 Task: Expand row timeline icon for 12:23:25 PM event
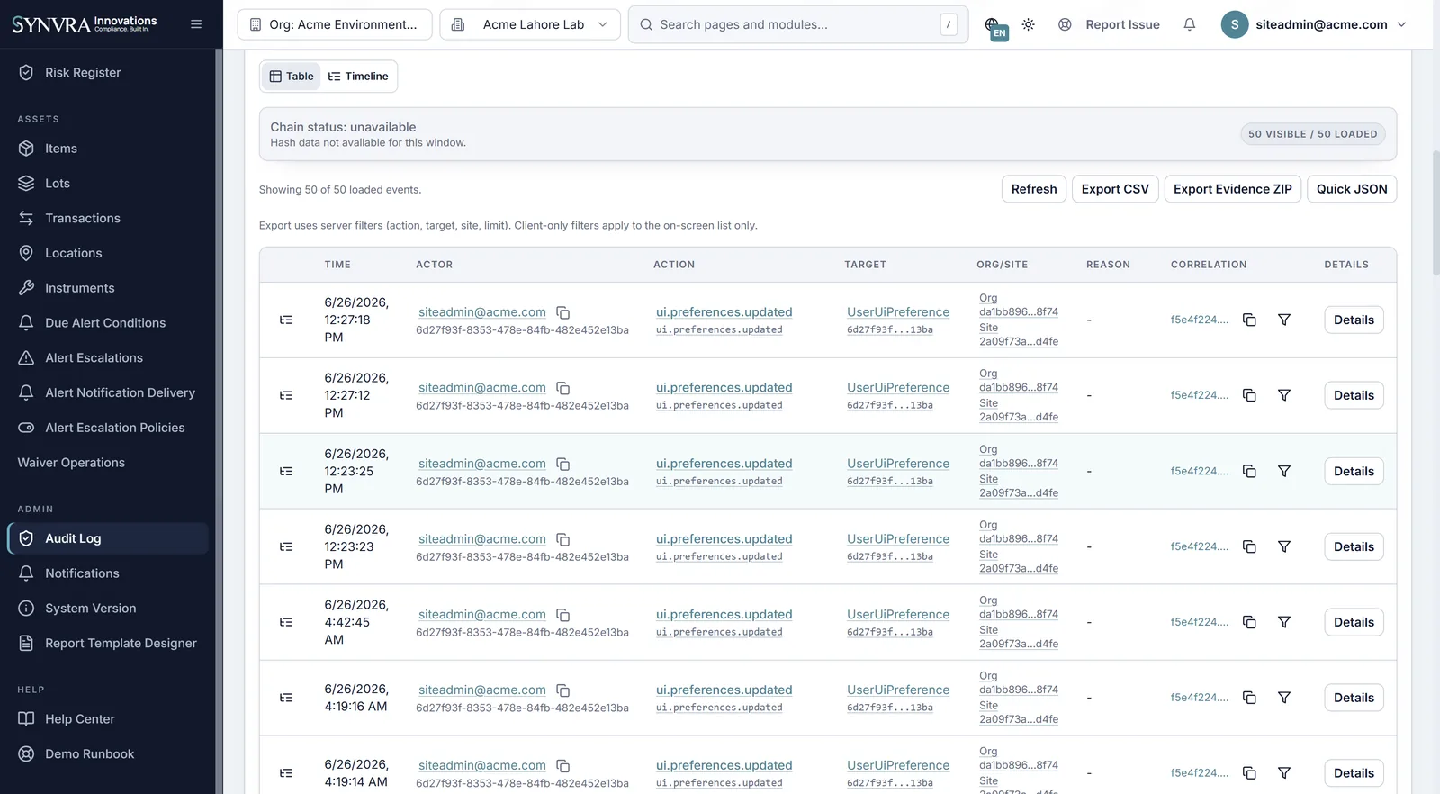[x=286, y=471]
